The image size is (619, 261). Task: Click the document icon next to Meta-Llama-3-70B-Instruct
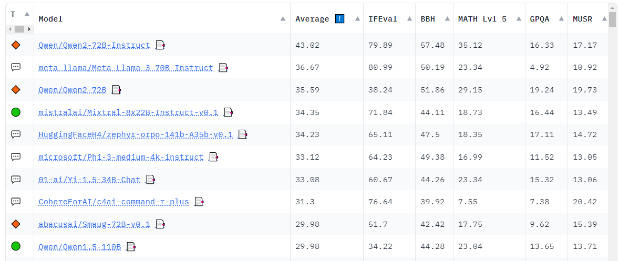click(x=223, y=68)
